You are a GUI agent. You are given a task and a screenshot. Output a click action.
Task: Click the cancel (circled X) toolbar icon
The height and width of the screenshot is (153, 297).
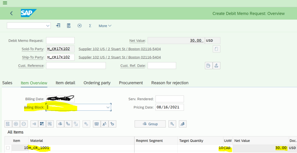(x=80, y=26)
